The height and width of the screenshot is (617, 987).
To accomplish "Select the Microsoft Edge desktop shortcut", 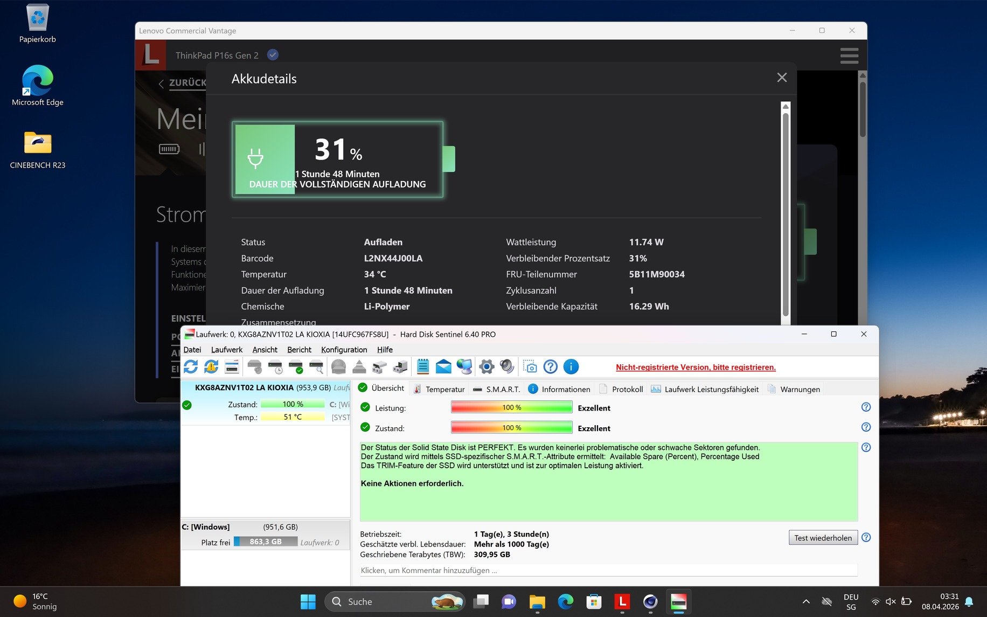I will point(38,86).
